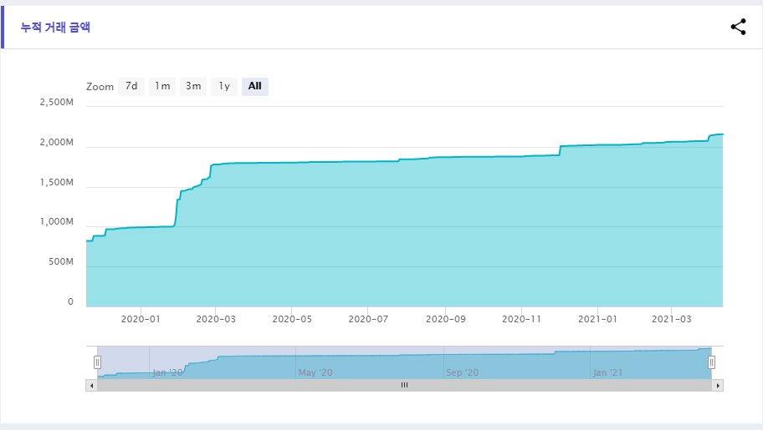Click the Zoom label
The image size is (763, 430).
pos(100,87)
